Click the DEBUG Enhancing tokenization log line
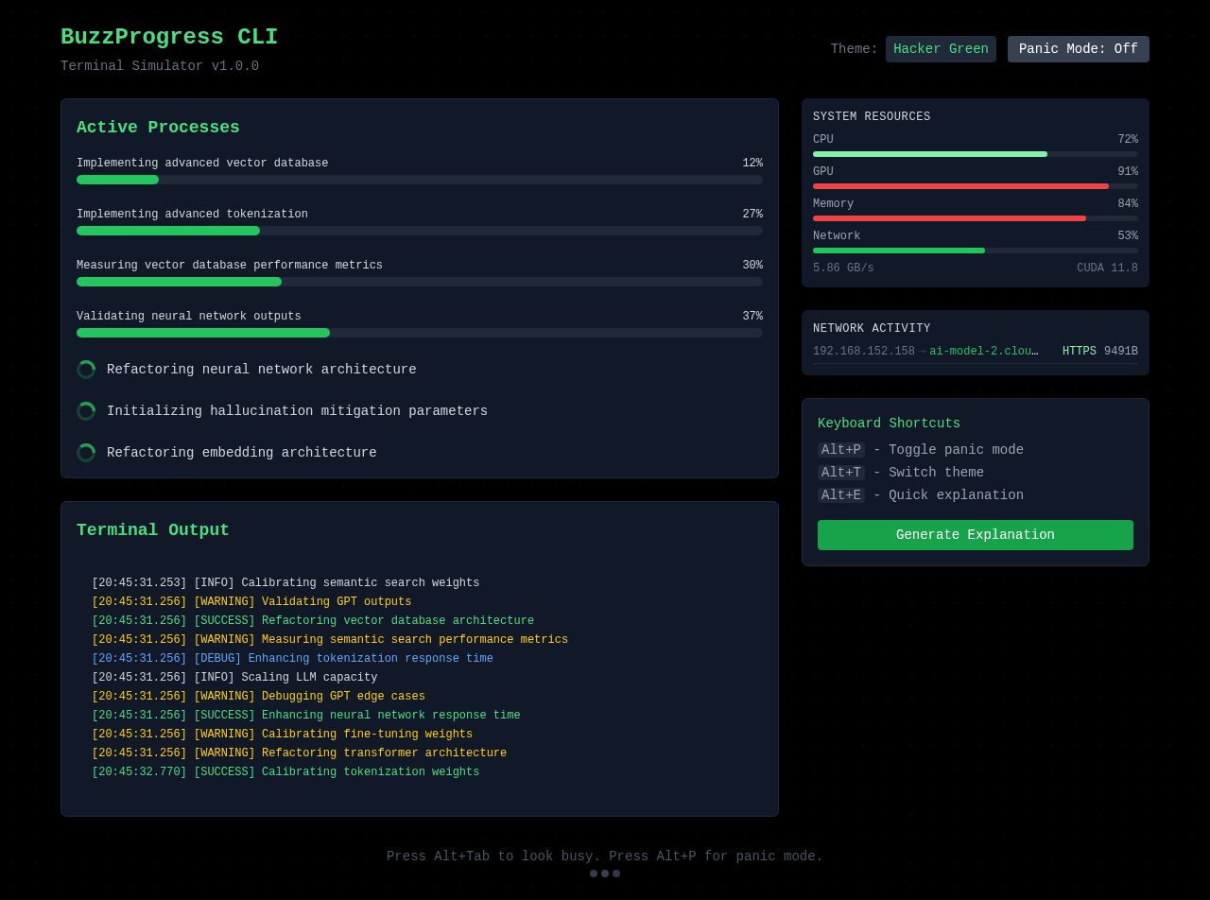The image size is (1210, 900). [x=292, y=659]
